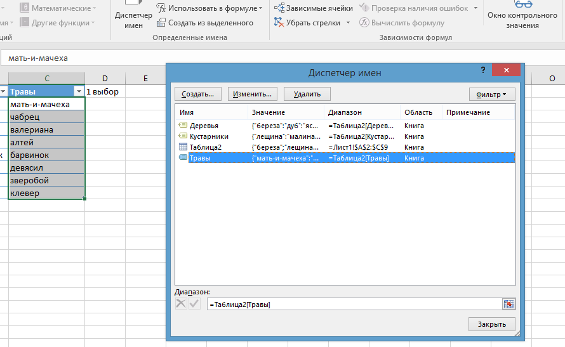This screenshot has width=565, height=347.
Task: Expand the Математические functions dropdown
Action: pyautogui.click(x=94, y=8)
